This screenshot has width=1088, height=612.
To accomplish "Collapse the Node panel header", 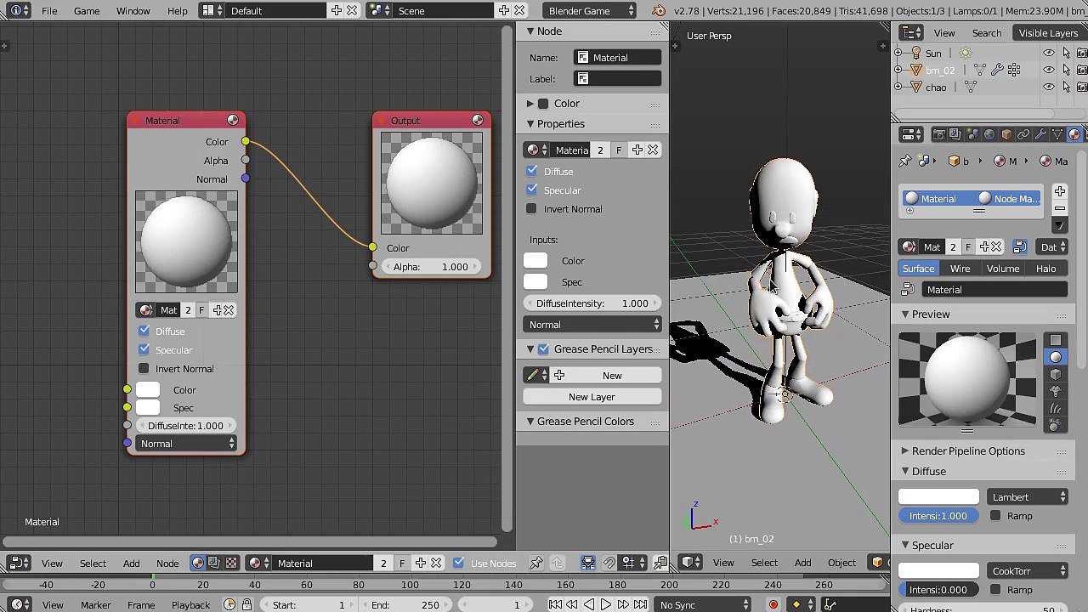I will pyautogui.click(x=530, y=31).
